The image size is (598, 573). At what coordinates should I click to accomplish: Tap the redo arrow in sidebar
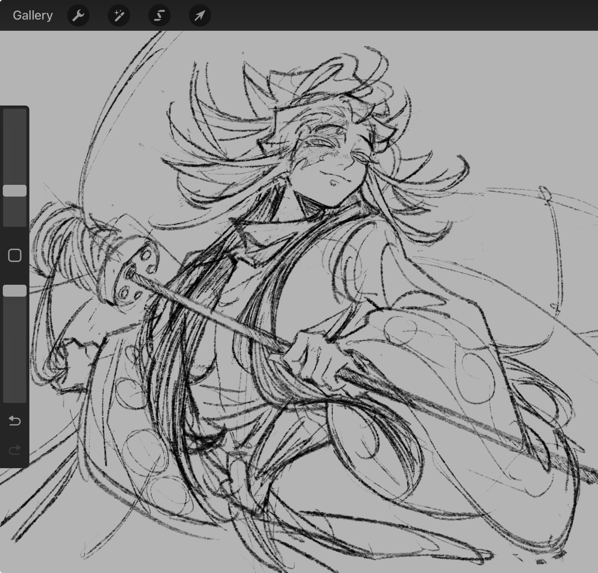pyautogui.click(x=15, y=450)
